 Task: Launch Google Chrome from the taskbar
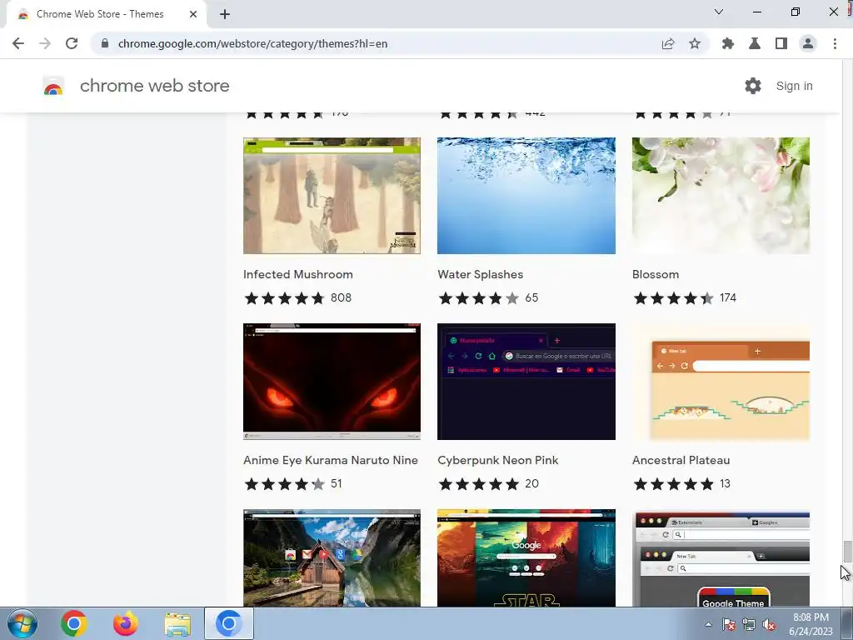tap(74, 623)
